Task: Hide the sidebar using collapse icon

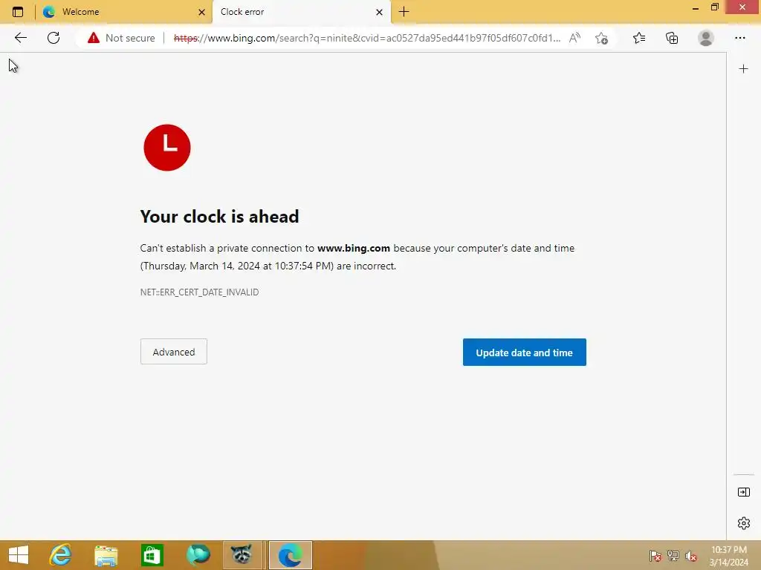Action: pos(743,492)
